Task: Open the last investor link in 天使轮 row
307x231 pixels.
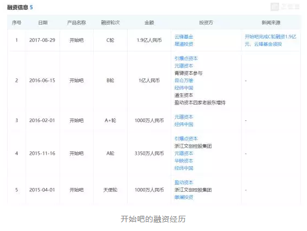Action: [184, 197]
